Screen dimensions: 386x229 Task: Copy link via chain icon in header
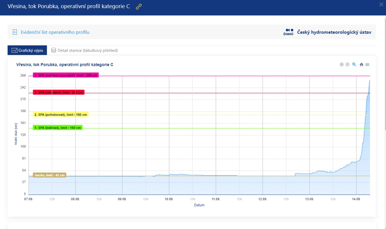pyautogui.click(x=139, y=7)
